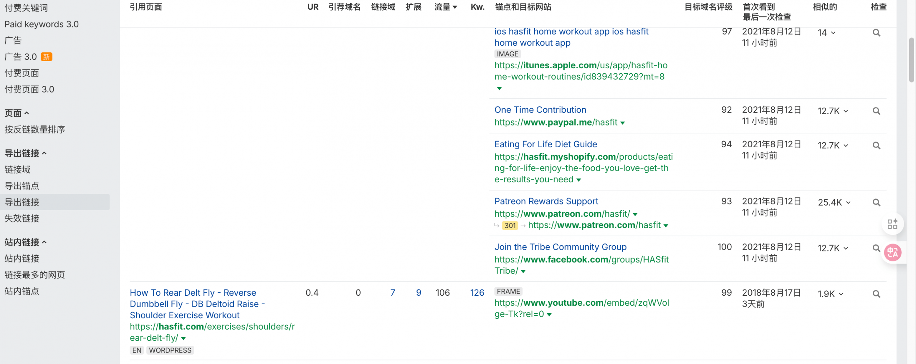
Task: Click the pink translate floating icon
Action: 893,252
